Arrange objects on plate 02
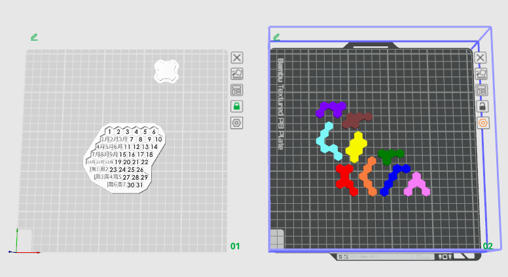 [x=481, y=90]
